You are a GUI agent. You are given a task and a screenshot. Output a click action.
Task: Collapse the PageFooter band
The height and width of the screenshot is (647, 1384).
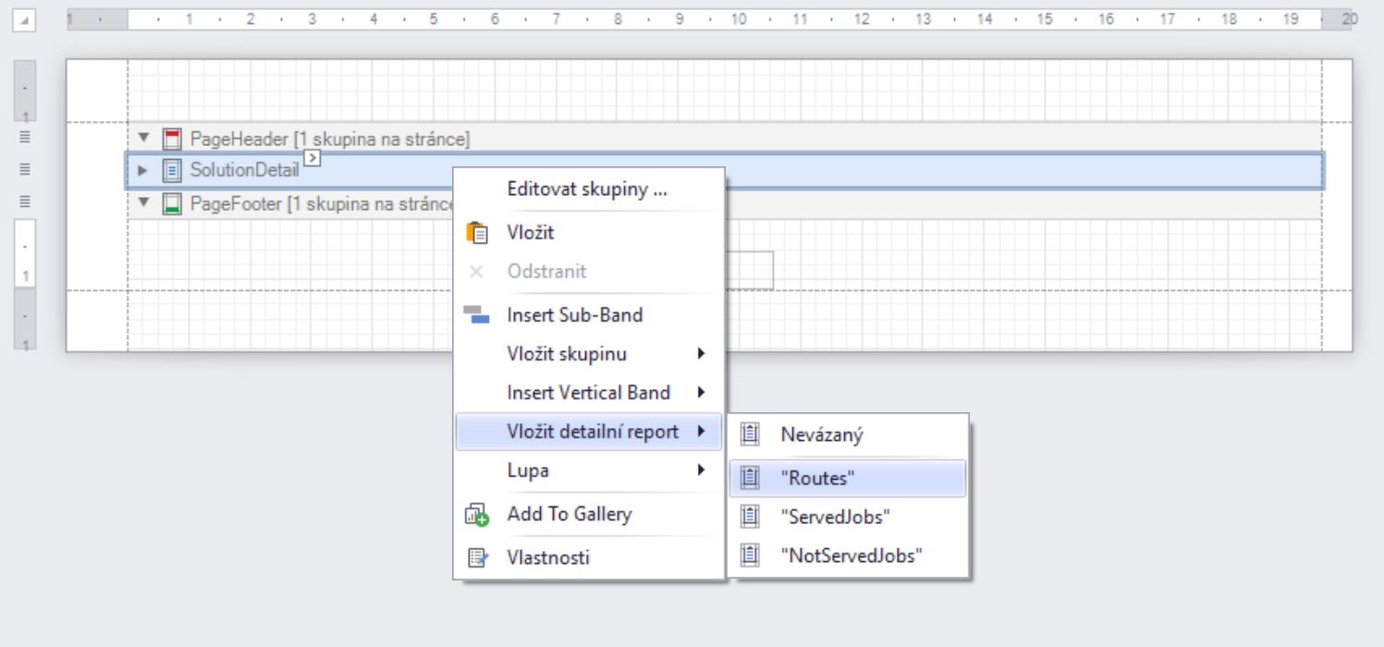tap(143, 203)
